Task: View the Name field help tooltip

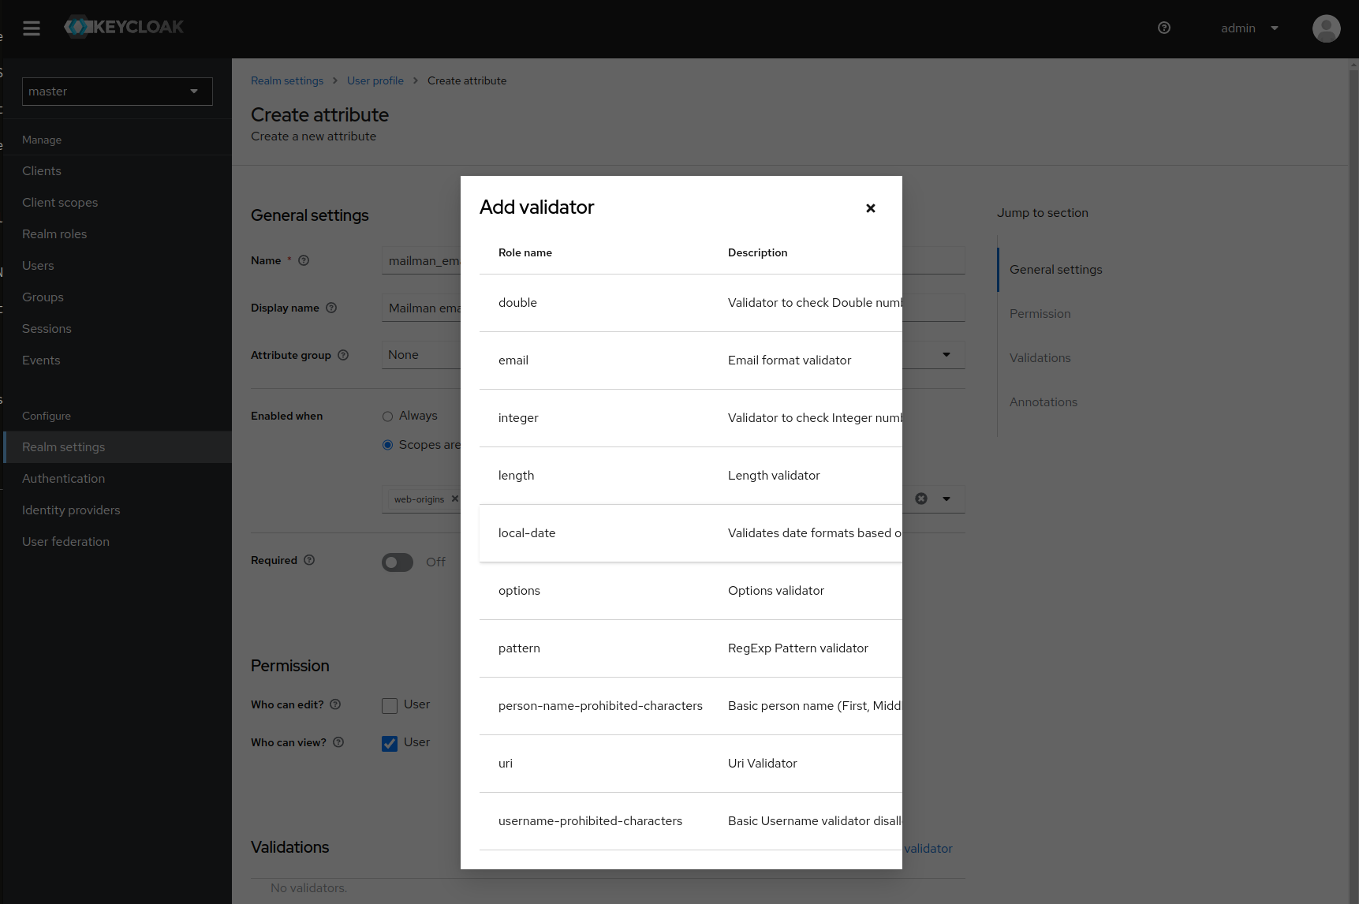Action: (304, 260)
